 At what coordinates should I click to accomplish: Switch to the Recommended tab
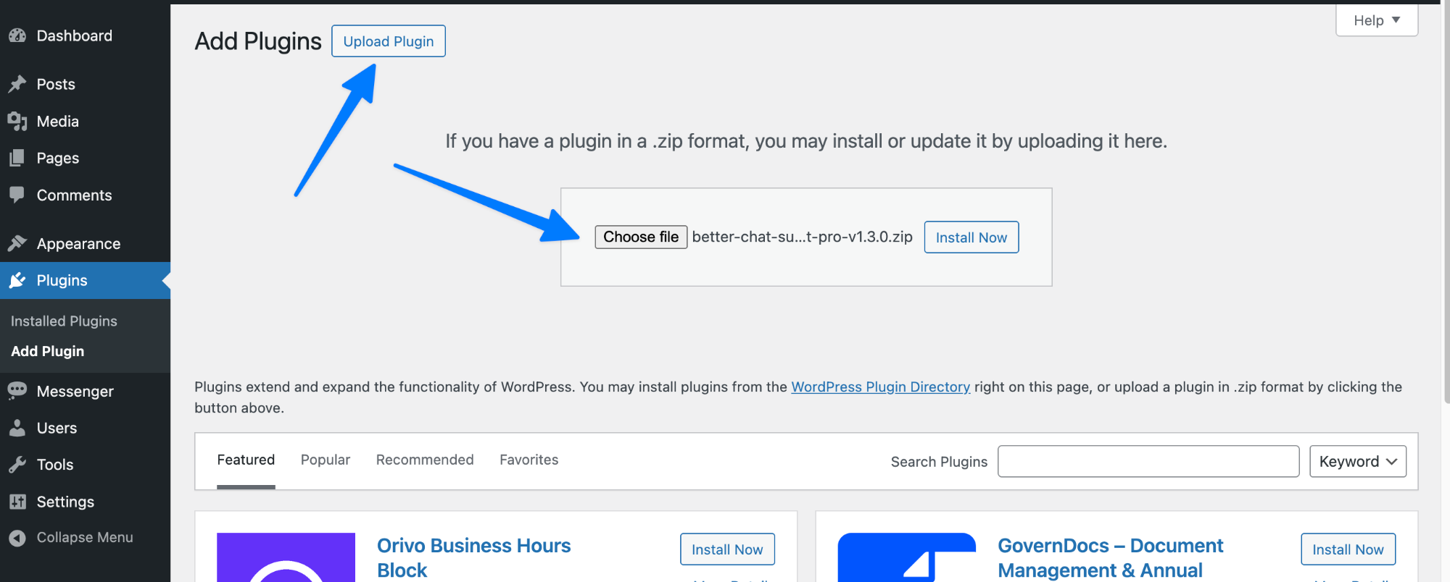424,460
